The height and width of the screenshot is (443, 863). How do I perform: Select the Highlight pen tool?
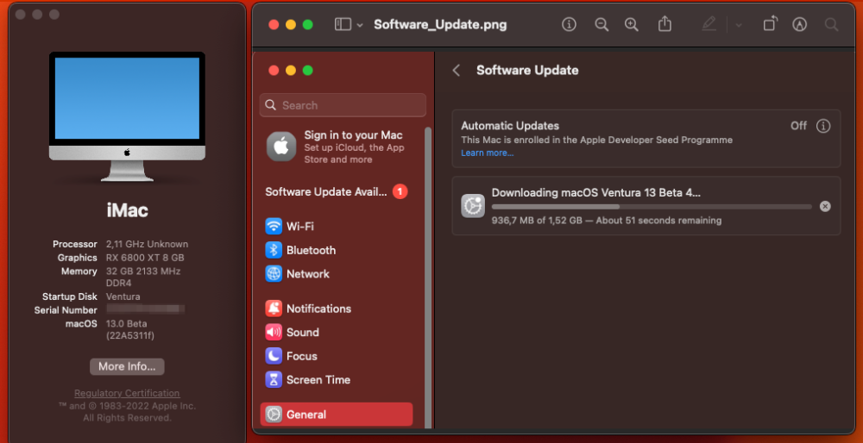(709, 24)
